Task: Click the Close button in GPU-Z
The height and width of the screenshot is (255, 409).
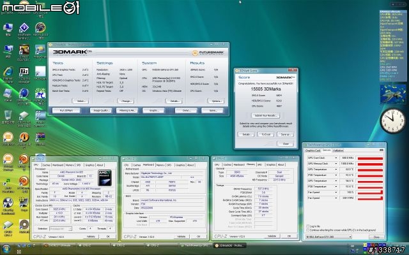Action: (x=376, y=237)
